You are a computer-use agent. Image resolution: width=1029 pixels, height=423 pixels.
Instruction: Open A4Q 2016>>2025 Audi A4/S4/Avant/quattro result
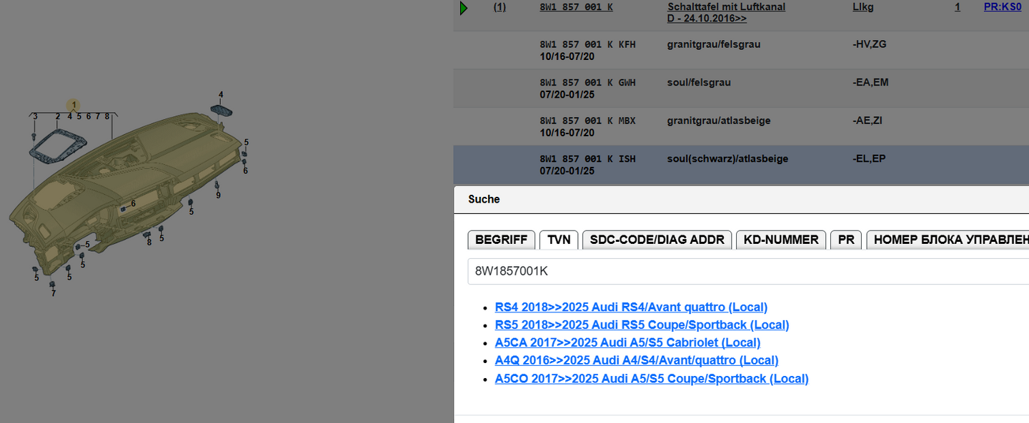point(637,361)
